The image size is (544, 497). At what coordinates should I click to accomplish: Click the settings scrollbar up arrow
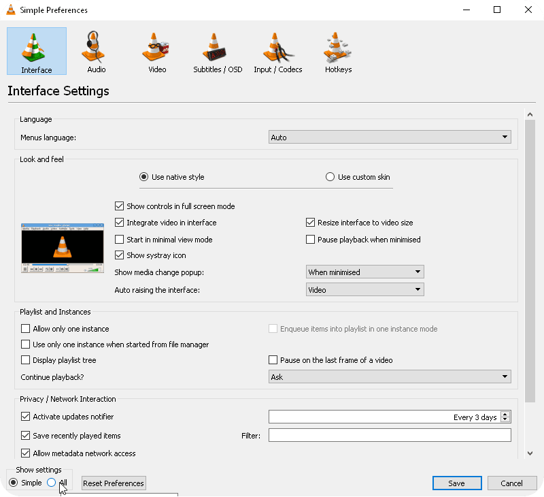pyautogui.click(x=530, y=114)
